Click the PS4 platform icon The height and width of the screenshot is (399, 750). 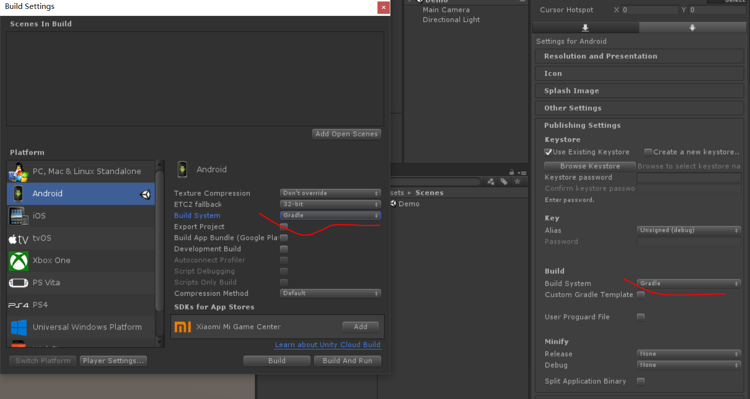pyautogui.click(x=18, y=305)
